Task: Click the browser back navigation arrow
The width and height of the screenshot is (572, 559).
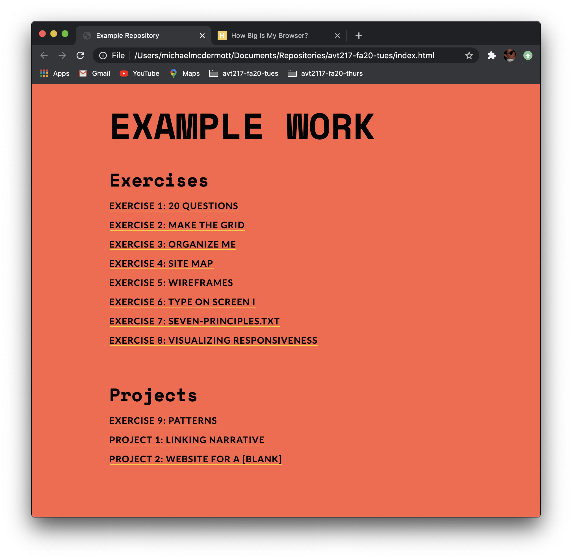Action: [44, 55]
